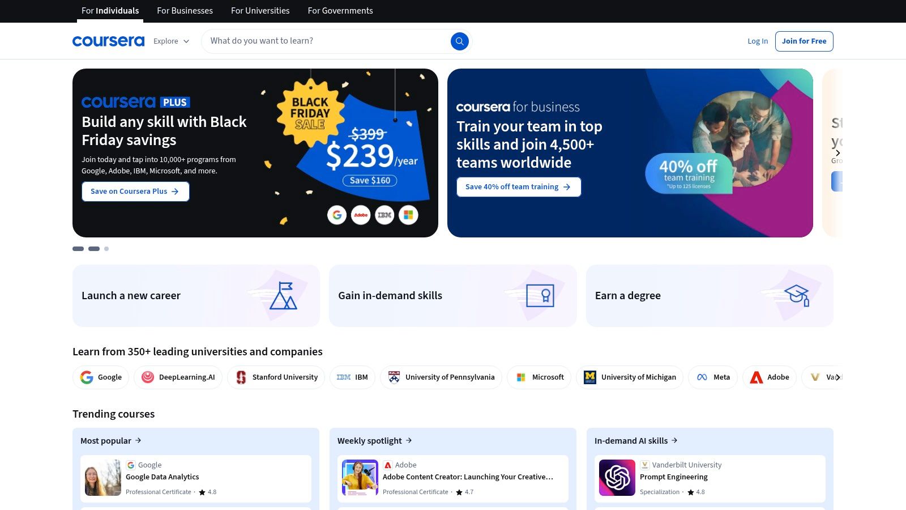
Task: Expand the Most popular section arrow
Action: click(x=138, y=440)
